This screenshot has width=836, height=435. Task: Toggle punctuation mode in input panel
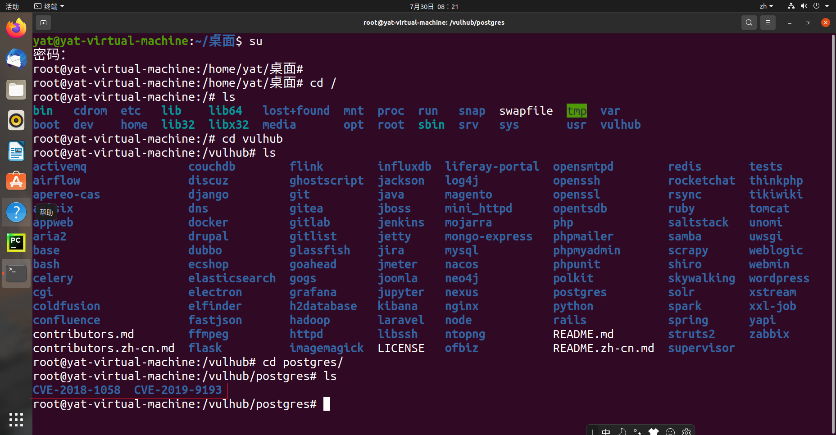[636, 431]
